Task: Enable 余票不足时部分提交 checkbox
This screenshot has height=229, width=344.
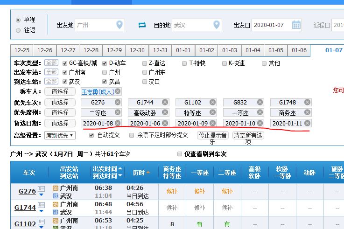Action: 132,135
